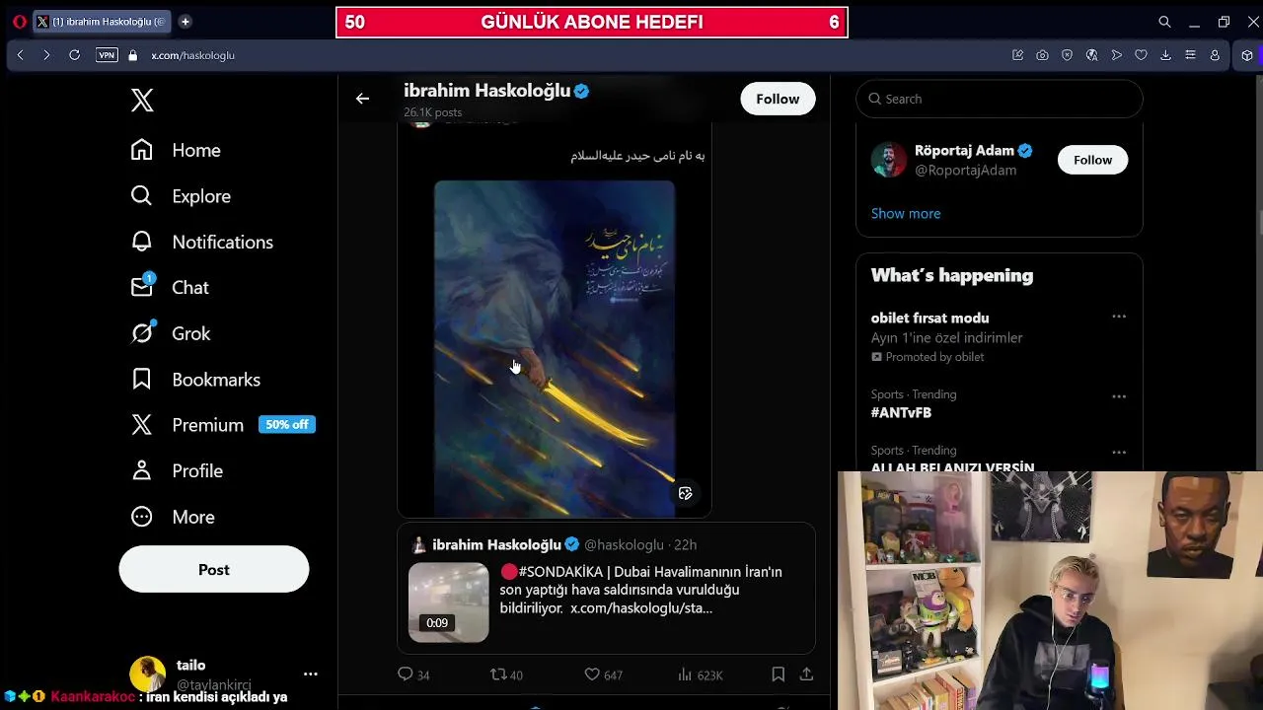View post analytics showing 623K
1263x710 pixels.
(700, 674)
